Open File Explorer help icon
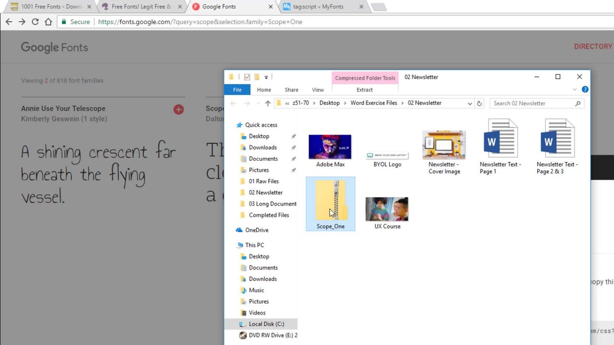The width and height of the screenshot is (614, 345). click(585, 90)
